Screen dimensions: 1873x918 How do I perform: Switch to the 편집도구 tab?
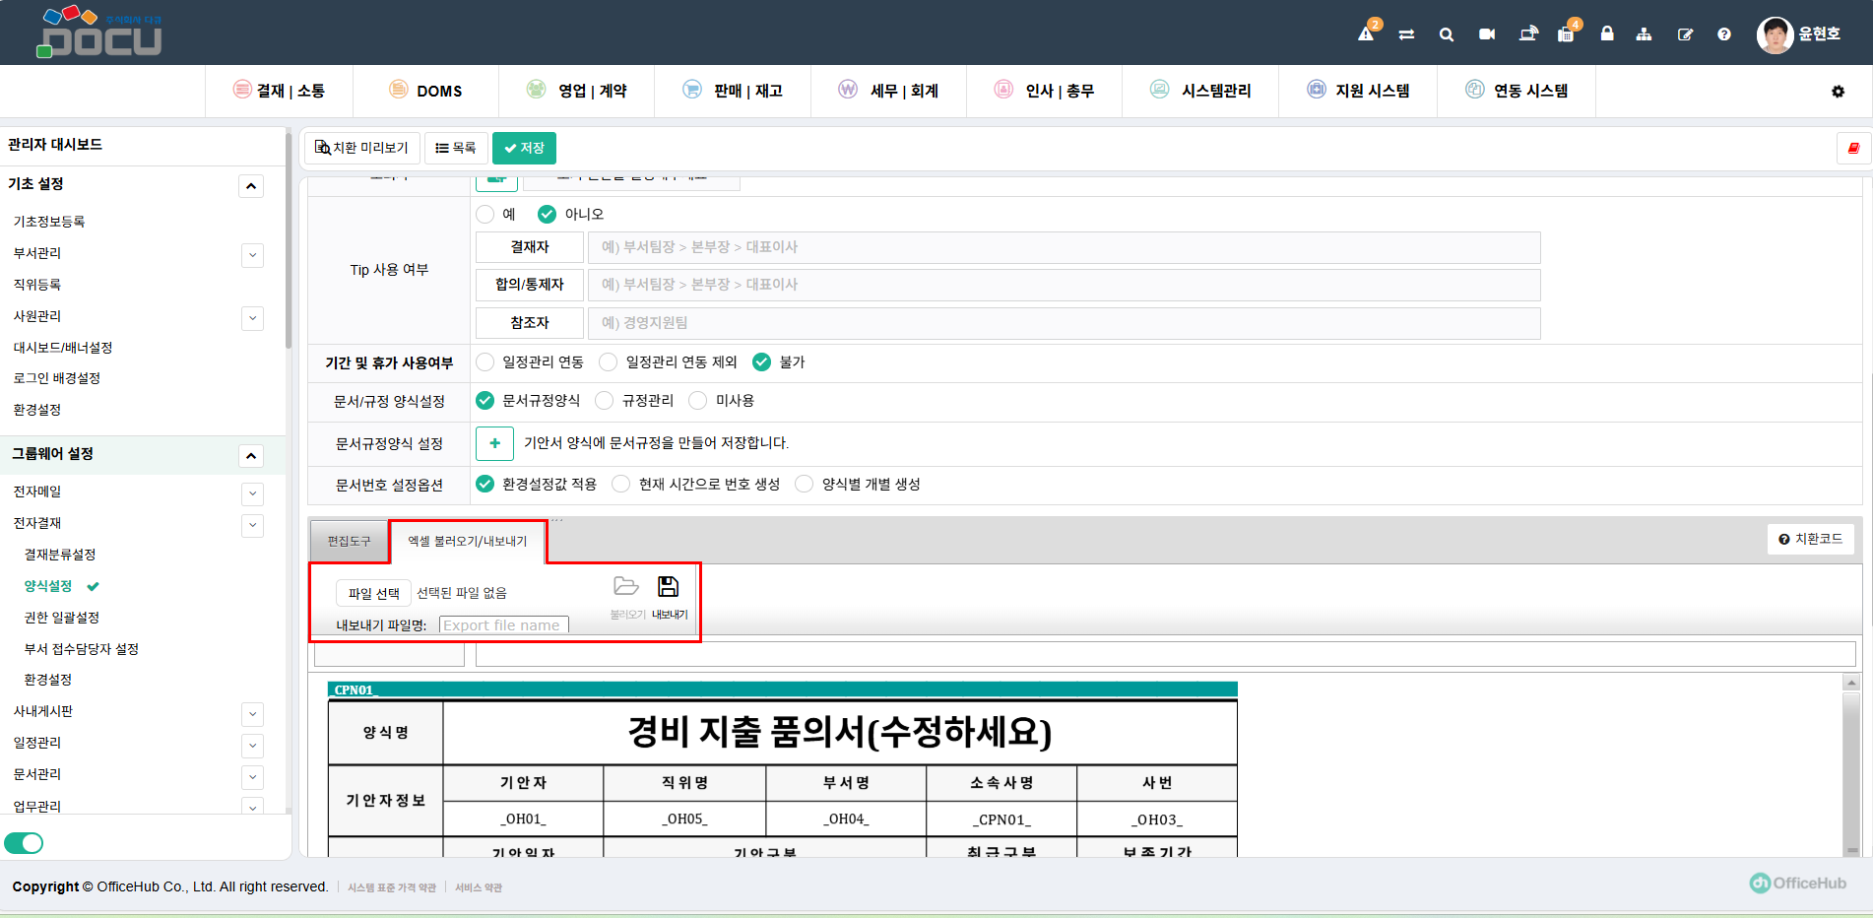click(x=350, y=542)
